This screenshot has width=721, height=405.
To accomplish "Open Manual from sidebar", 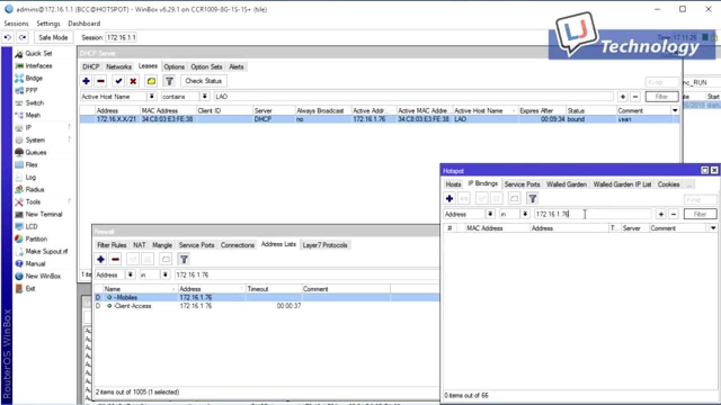I will (x=35, y=264).
